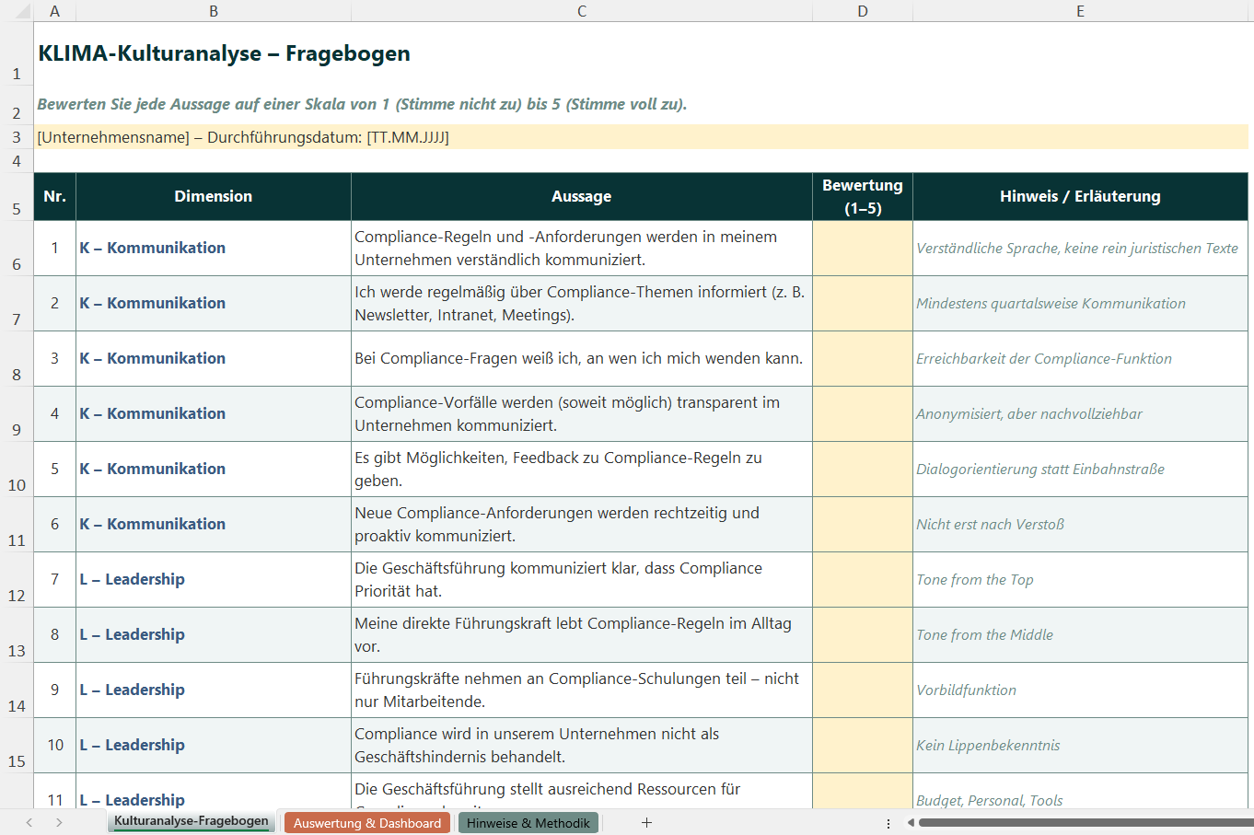Image resolution: width=1254 pixels, height=835 pixels.
Task: Open the Hinweise & Methodik sheet
Action: pyautogui.click(x=528, y=822)
